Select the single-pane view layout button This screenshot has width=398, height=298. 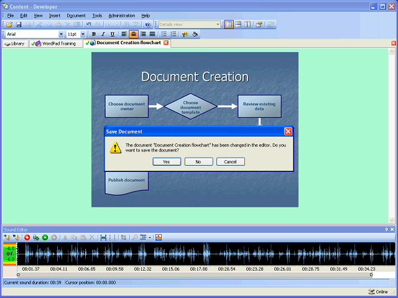(229, 25)
